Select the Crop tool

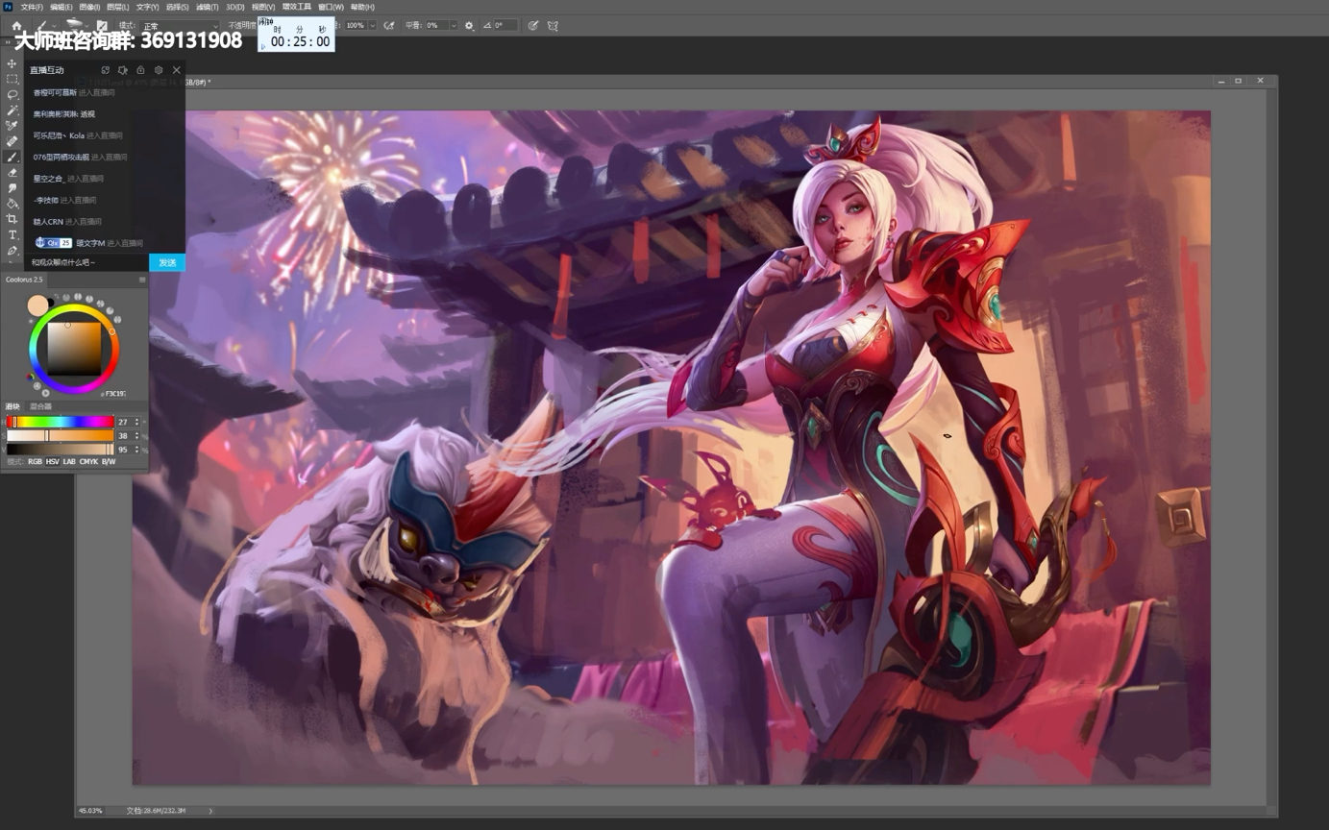[12, 219]
